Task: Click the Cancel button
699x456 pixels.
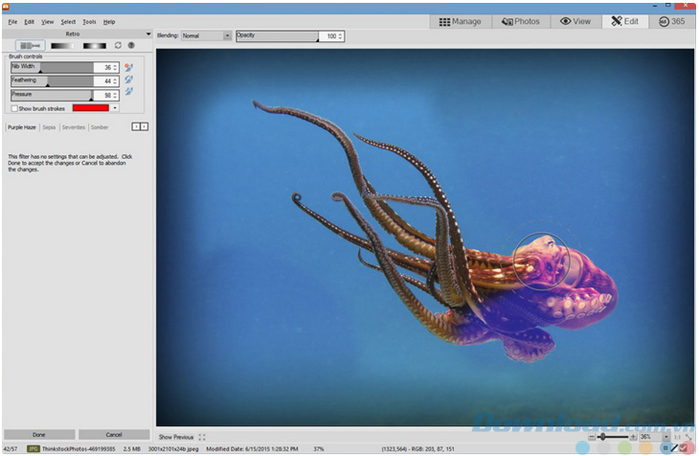Action: tap(113, 434)
